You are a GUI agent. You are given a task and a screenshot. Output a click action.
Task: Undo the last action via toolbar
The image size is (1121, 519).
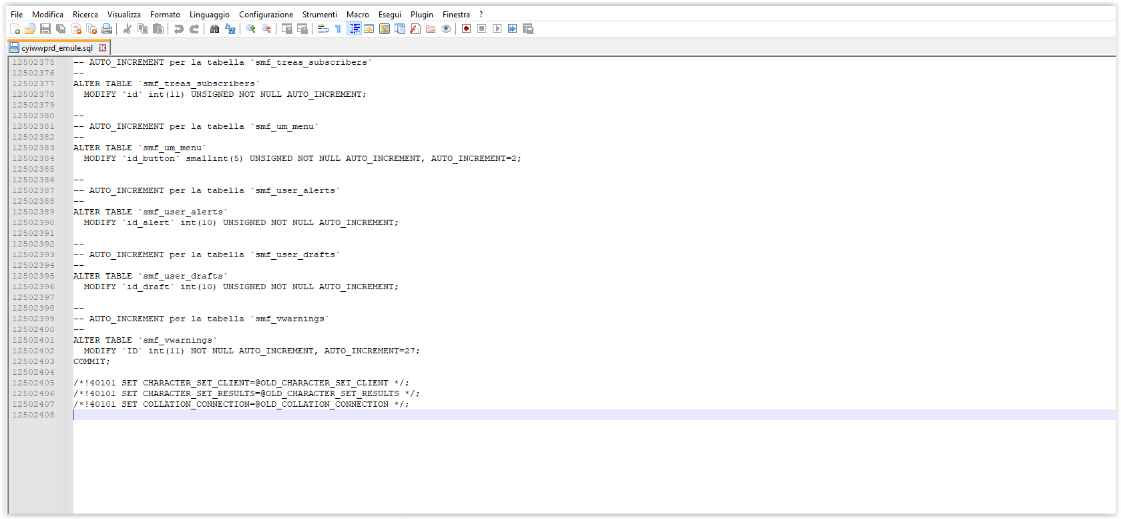click(178, 29)
